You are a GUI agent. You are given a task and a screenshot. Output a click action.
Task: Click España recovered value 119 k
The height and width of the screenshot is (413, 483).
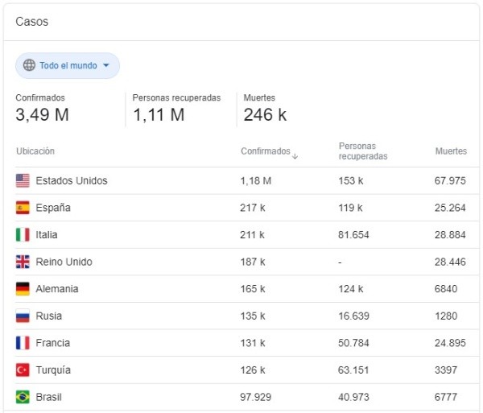(x=350, y=208)
